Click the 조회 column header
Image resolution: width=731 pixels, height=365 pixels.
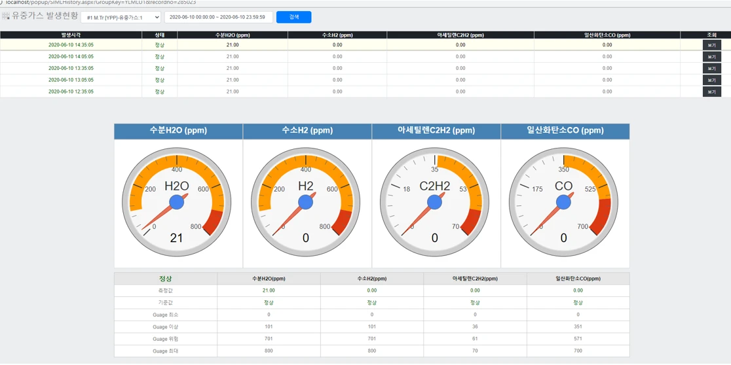coord(711,35)
